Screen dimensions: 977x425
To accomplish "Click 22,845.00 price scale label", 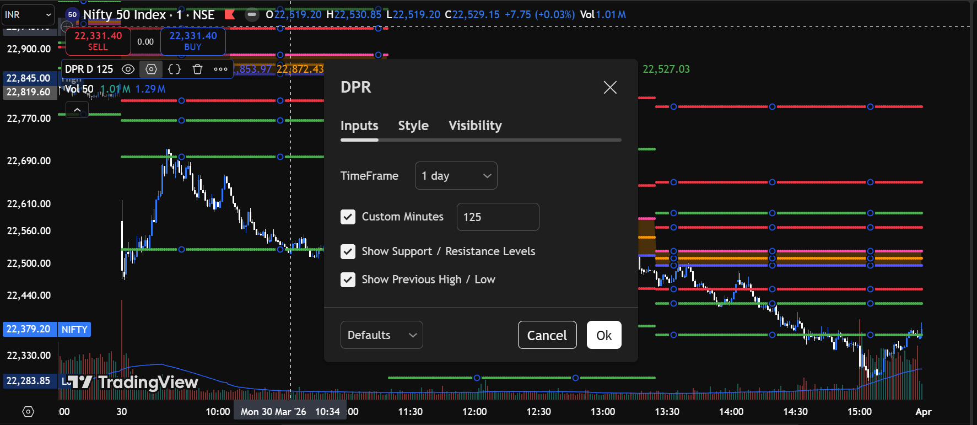I will coord(29,78).
